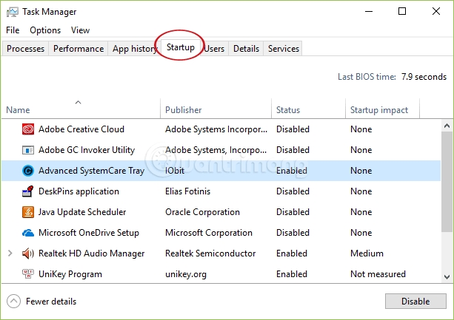Switch to the Performance tab

[x=79, y=49]
